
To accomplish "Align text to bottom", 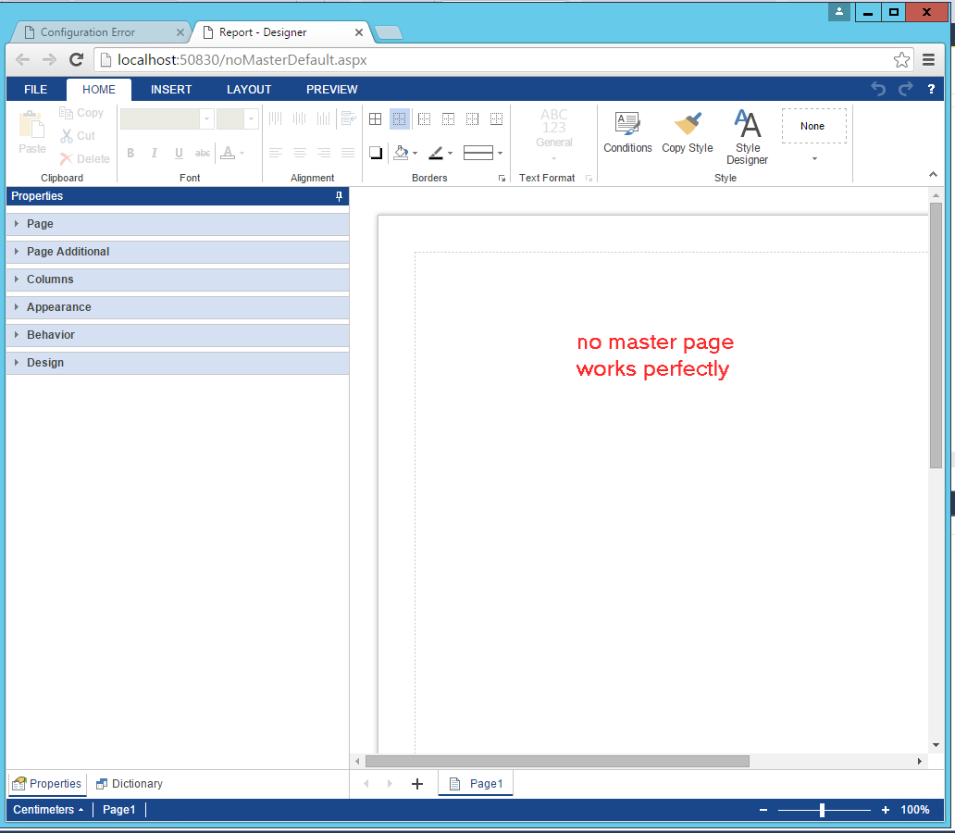I will coord(324,118).
